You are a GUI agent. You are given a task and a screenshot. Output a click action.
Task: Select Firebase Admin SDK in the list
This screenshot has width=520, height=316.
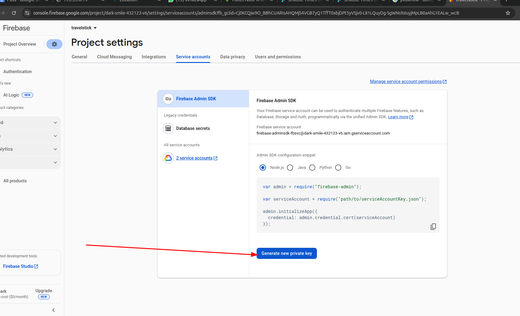coord(203,99)
